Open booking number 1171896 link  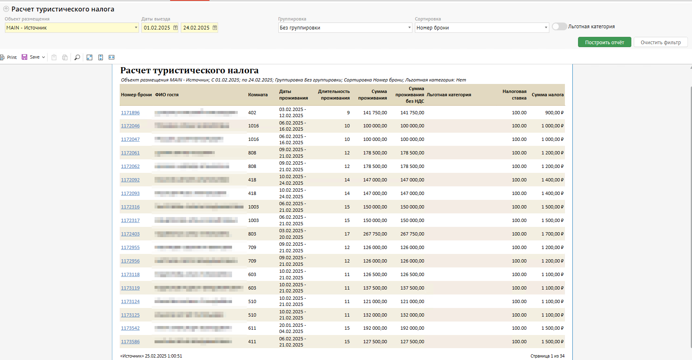130,113
